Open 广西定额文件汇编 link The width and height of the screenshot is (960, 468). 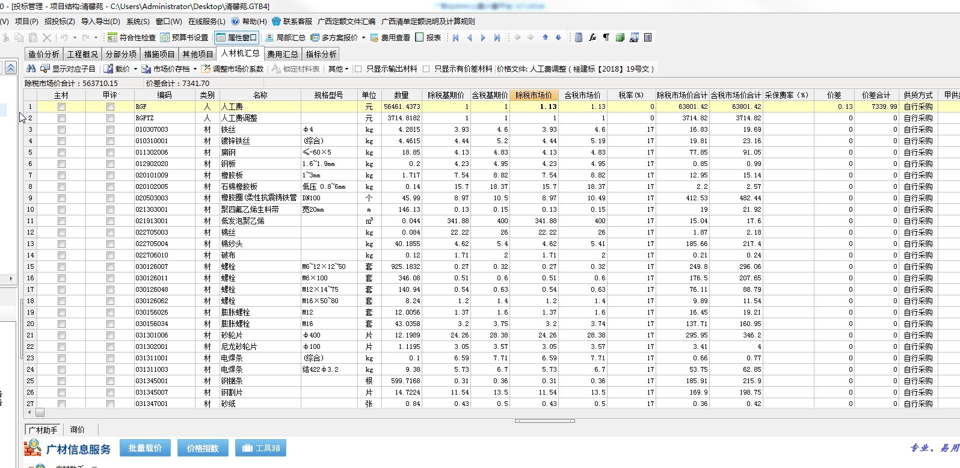(x=346, y=21)
